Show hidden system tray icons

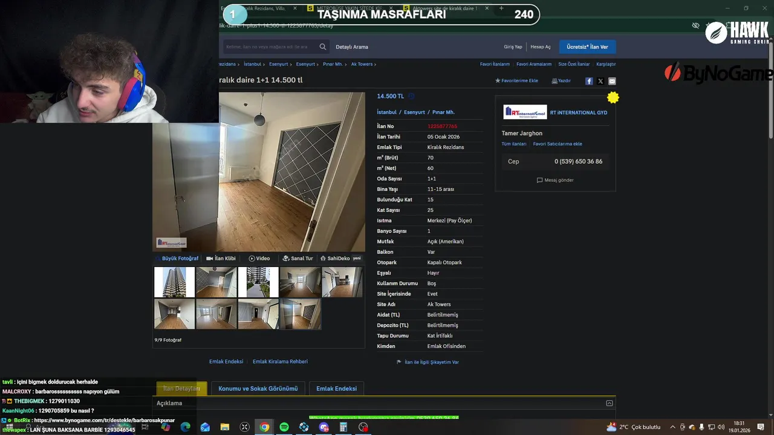pyautogui.click(x=672, y=427)
